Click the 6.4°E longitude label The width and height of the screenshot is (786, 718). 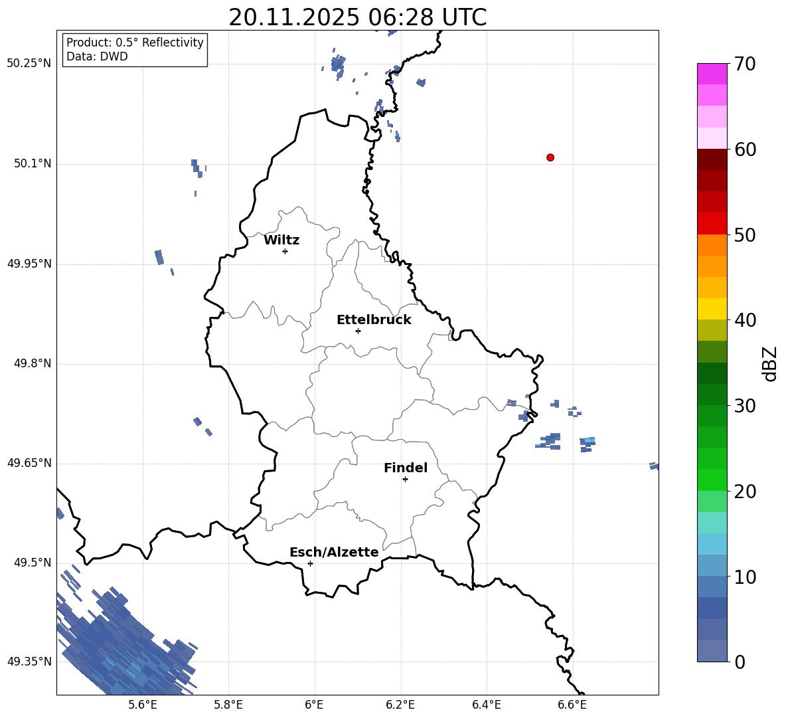(x=486, y=705)
